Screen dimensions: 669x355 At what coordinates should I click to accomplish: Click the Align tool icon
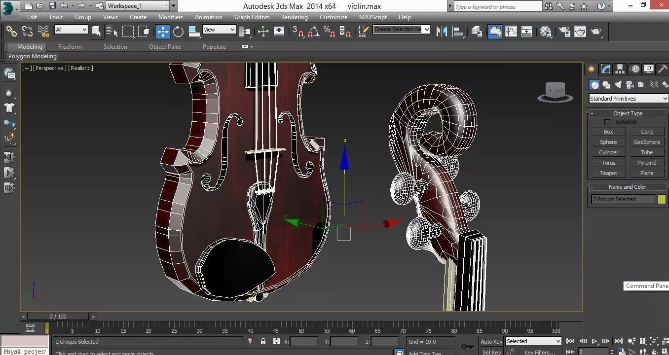(x=458, y=32)
